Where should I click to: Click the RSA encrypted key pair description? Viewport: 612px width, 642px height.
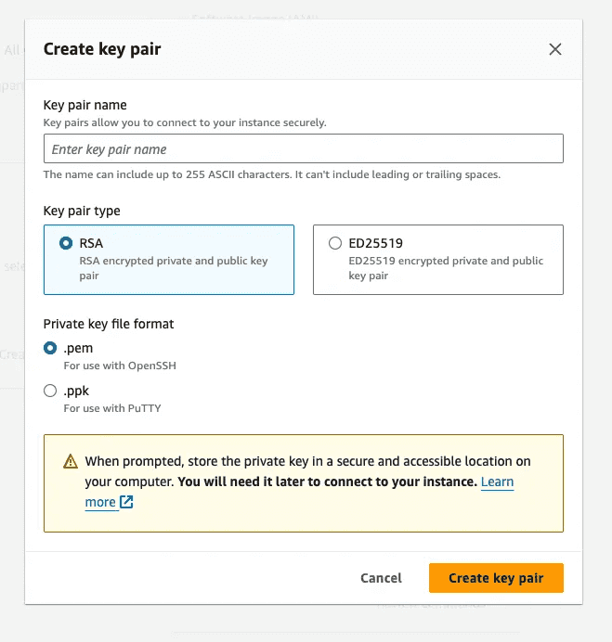(174, 268)
